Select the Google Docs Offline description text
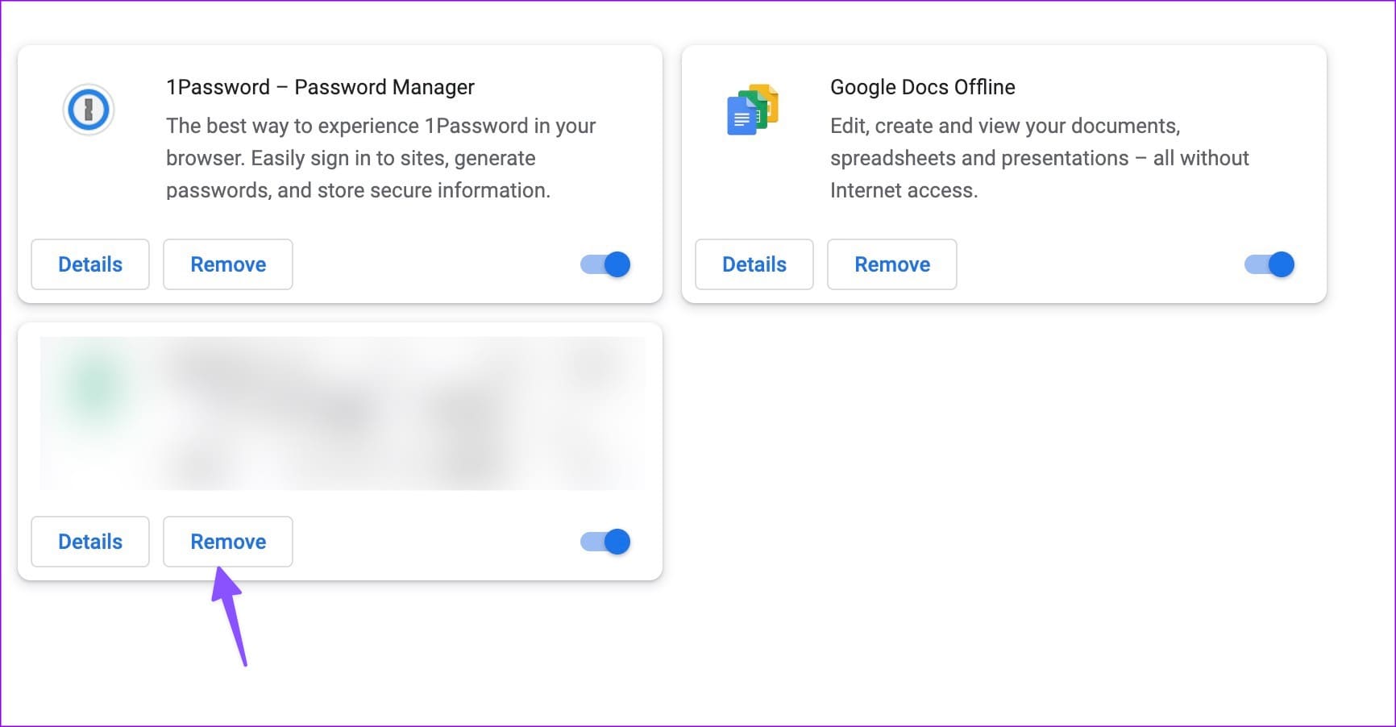Image resolution: width=1396 pixels, height=727 pixels. (1040, 158)
